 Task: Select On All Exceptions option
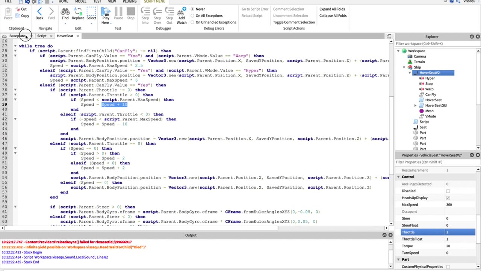point(192,16)
